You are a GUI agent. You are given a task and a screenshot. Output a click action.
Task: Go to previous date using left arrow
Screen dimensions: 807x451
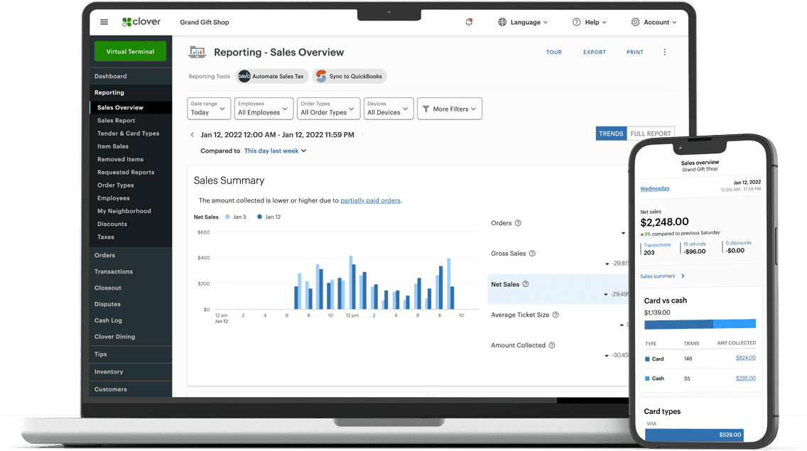pos(192,134)
